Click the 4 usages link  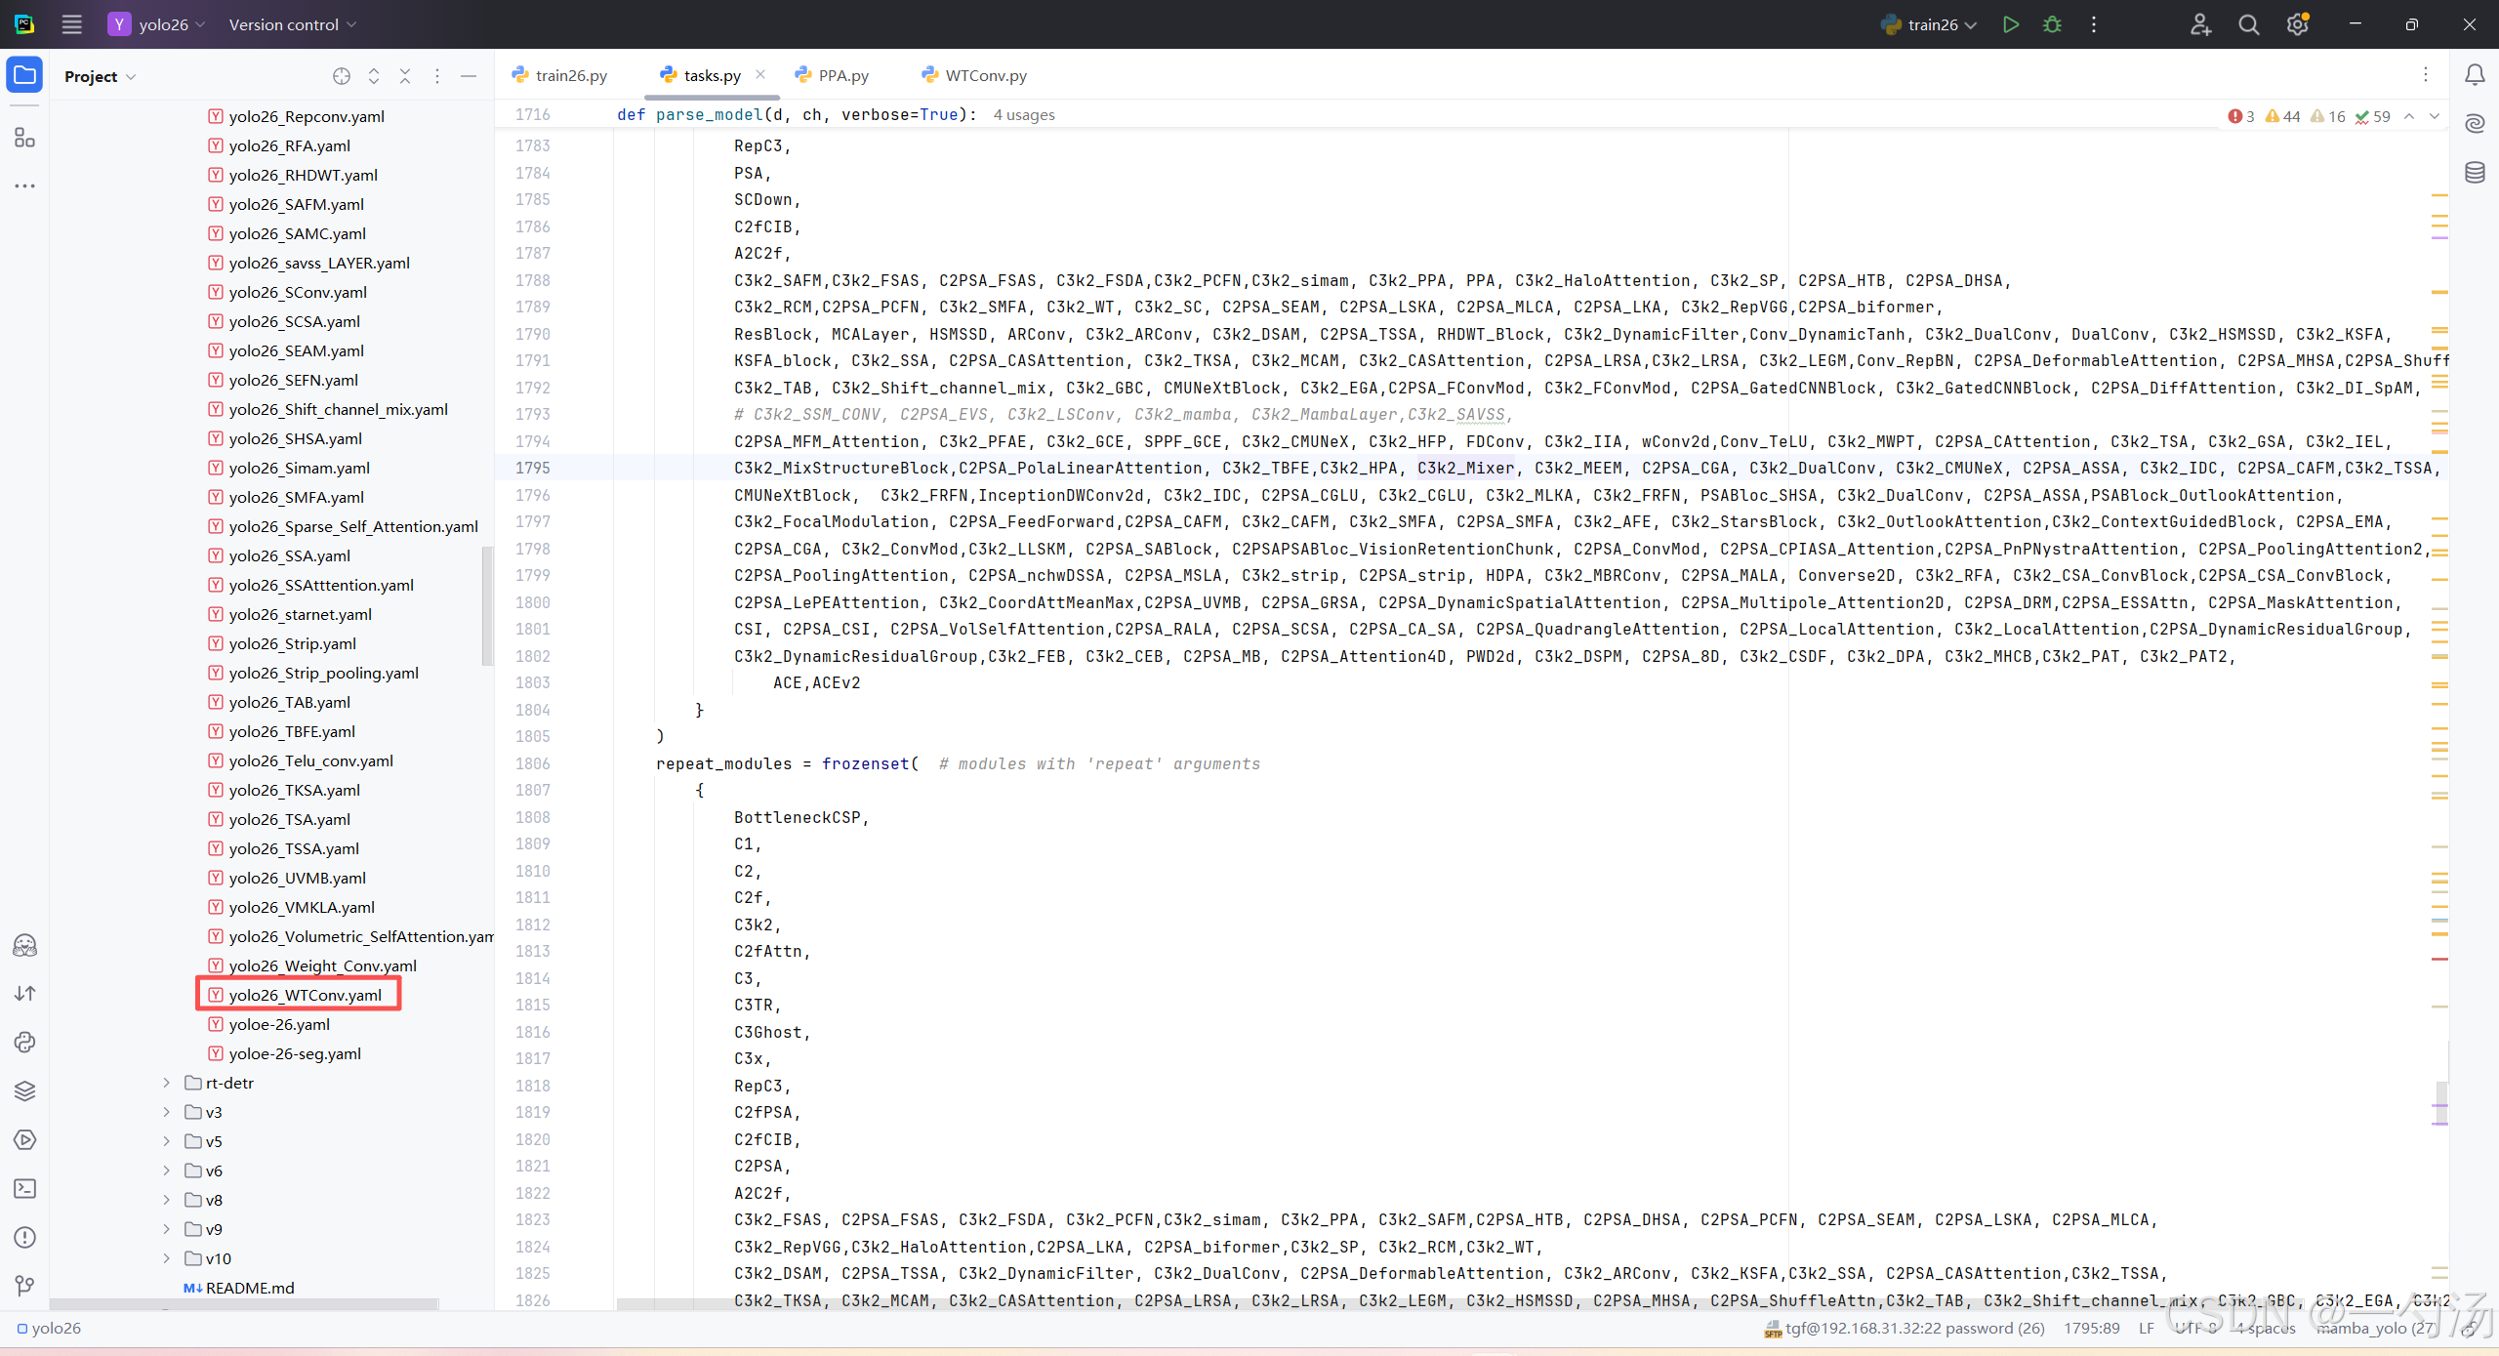pyautogui.click(x=1023, y=115)
